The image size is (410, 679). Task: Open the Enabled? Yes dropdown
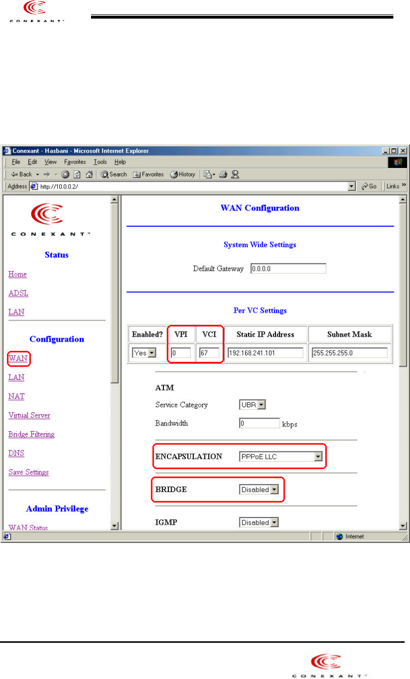144,353
